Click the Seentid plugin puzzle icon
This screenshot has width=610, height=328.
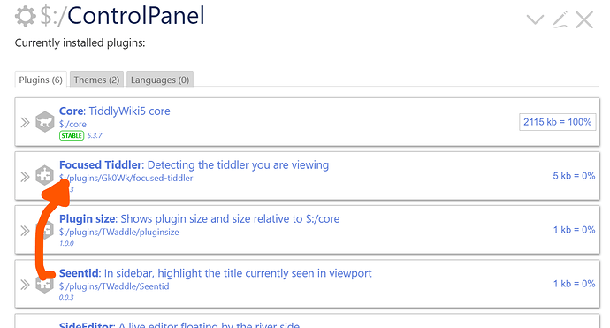pos(45,284)
